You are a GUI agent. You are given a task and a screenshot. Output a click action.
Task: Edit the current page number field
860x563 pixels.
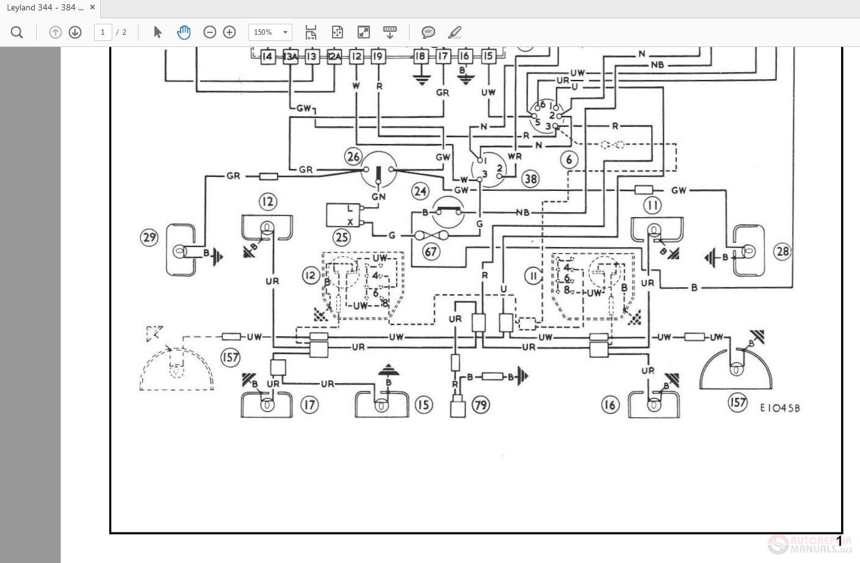coord(103,32)
